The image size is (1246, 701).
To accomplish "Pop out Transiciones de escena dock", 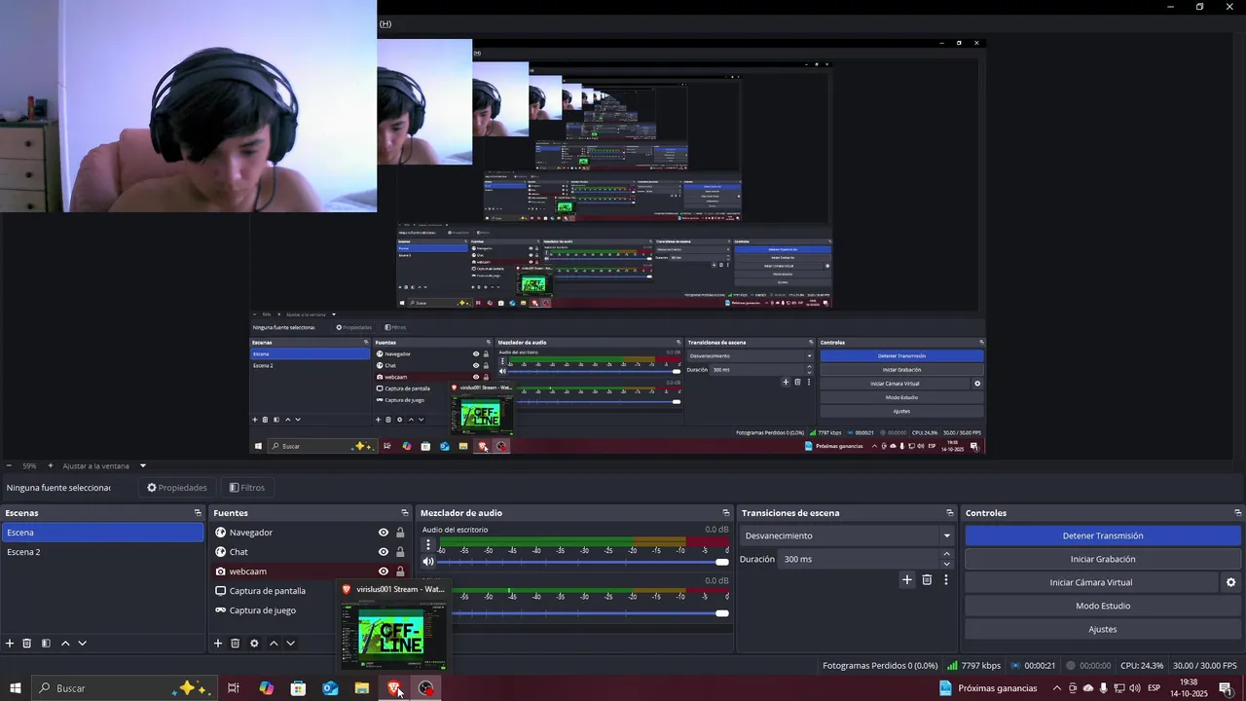I will [950, 513].
